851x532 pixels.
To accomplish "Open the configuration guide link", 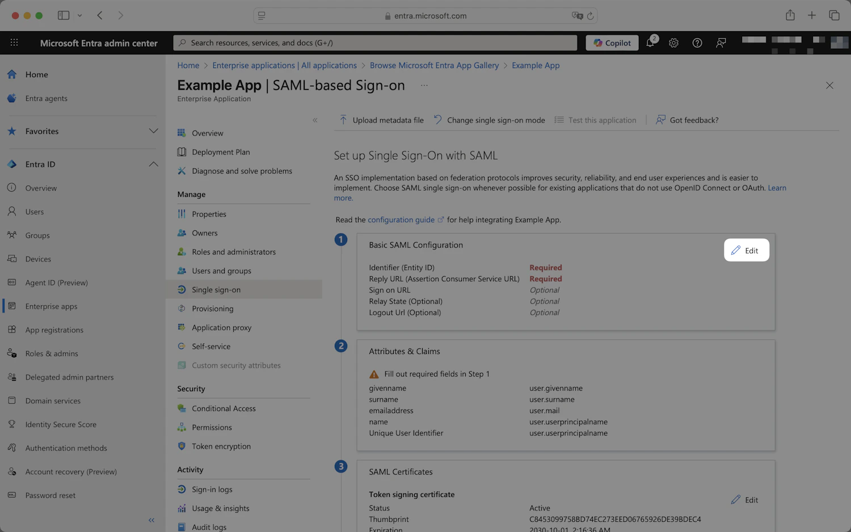I will 401,219.
